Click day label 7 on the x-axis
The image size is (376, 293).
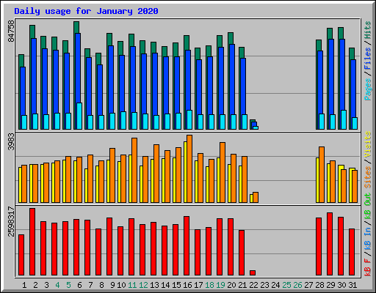[90, 285]
